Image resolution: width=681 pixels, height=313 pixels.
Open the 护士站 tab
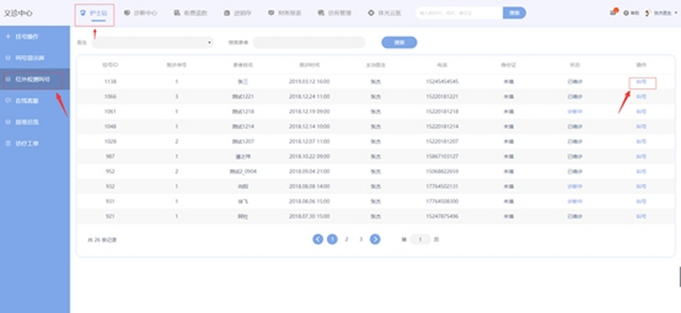(94, 12)
